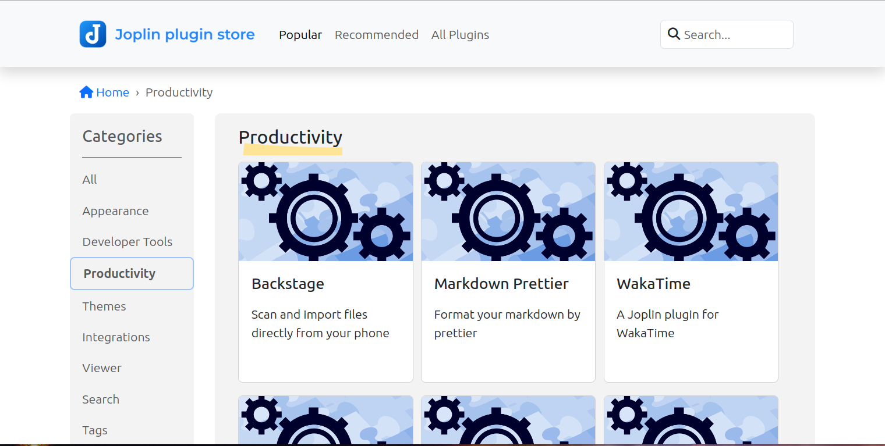Click the Joplin plugin store logo
The width and height of the screenshot is (885, 446).
(167, 34)
